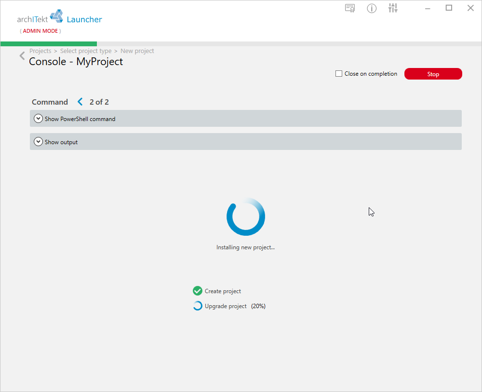Expand the Show PowerShell command section
The width and height of the screenshot is (482, 392).
pos(246,118)
